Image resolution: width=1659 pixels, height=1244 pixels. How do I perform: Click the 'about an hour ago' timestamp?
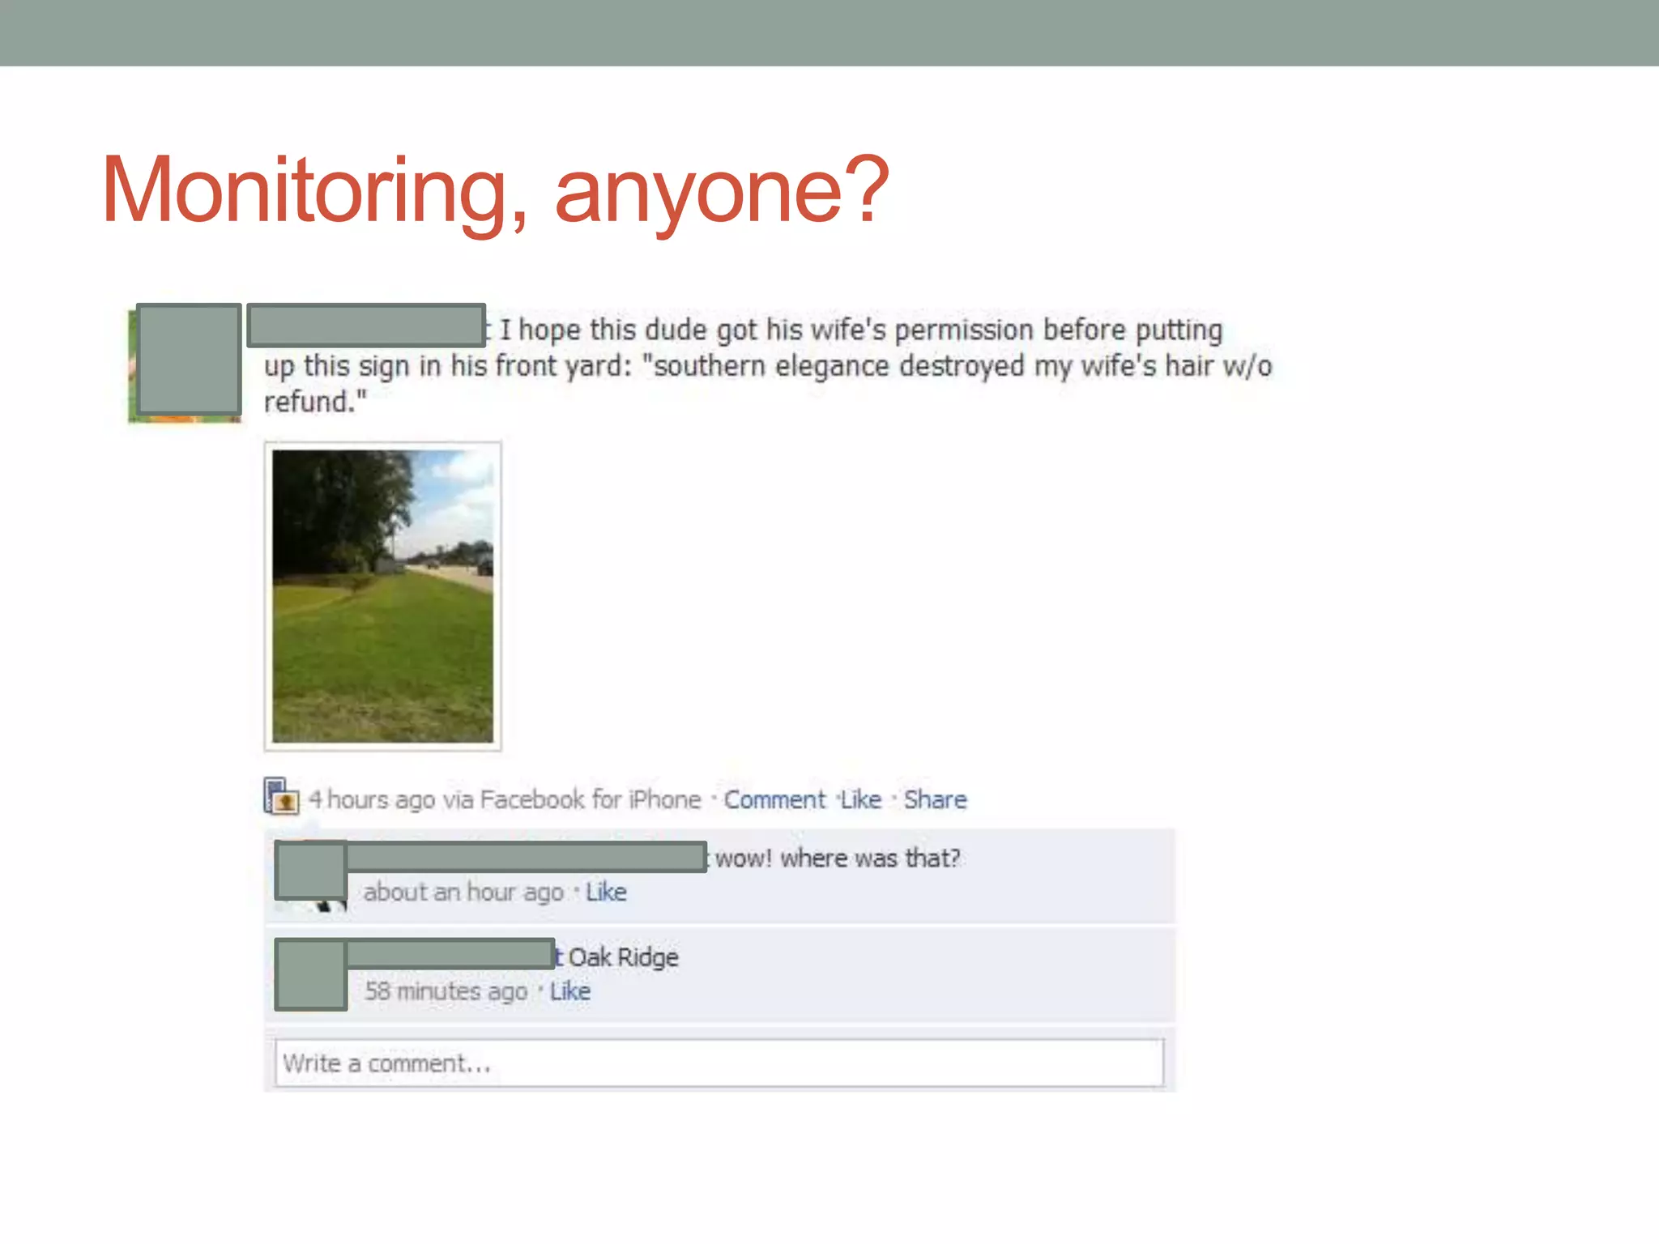pos(463,893)
